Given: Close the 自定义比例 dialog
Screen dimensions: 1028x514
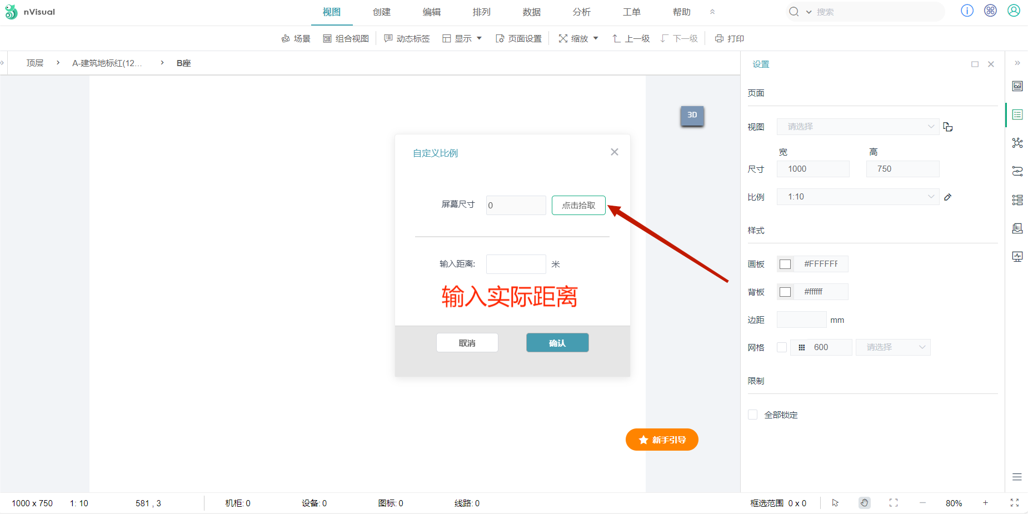Looking at the screenshot, I should tap(614, 152).
